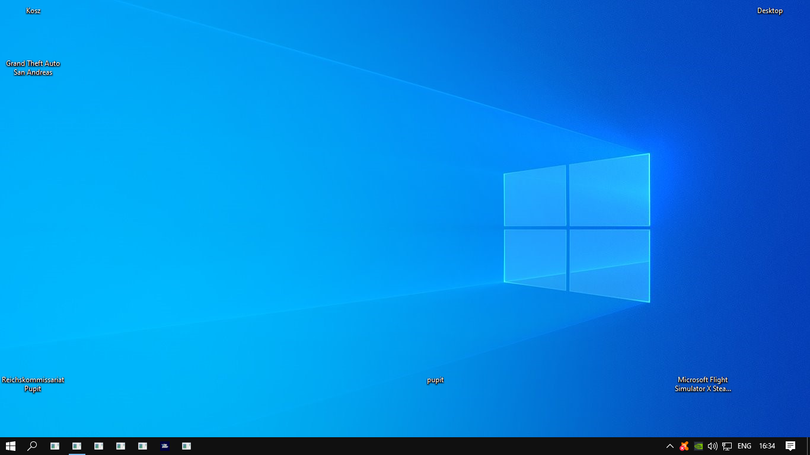Select Grand Theft Auto San Andreas shortcut
Viewport: 810px width, 455px height.
[x=33, y=68]
